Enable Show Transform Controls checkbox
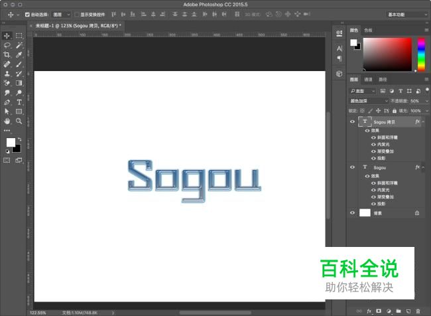Image resolution: width=431 pixels, height=316 pixels. coord(77,15)
